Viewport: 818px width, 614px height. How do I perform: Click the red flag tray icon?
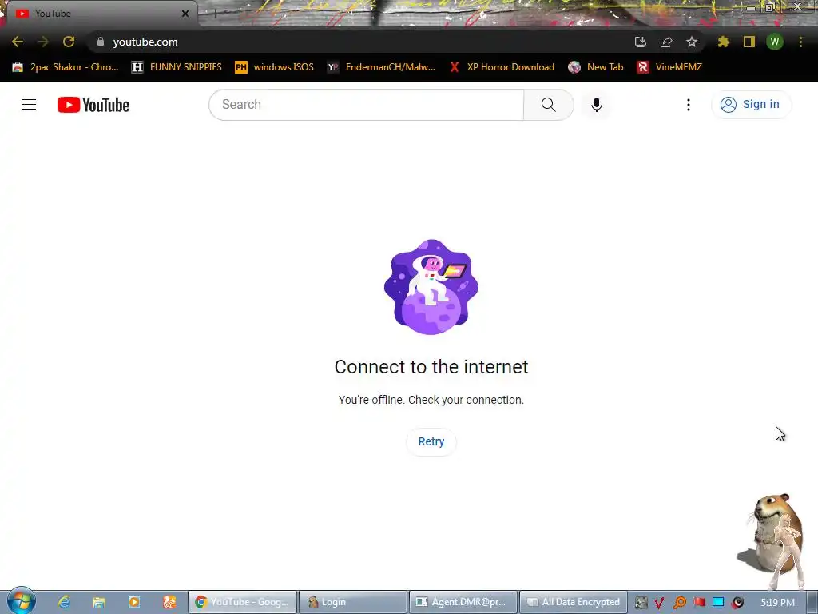point(700,602)
